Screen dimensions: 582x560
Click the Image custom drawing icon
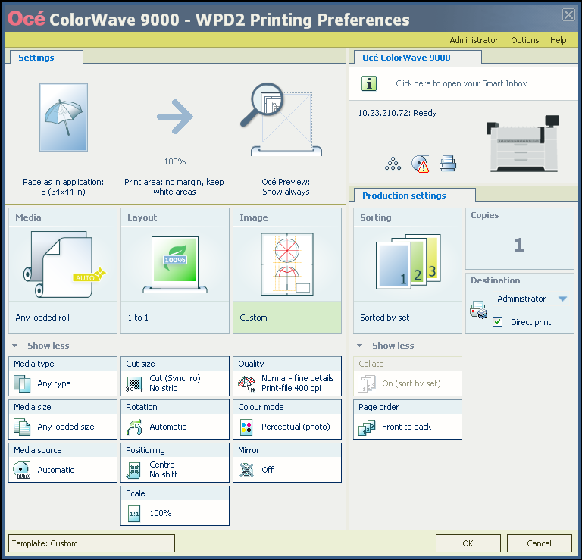[287, 264]
